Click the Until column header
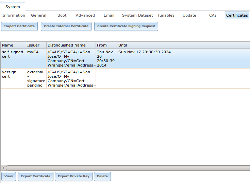Image resolution: width=250 pixels, height=183 pixels. pyautogui.click(x=184, y=45)
